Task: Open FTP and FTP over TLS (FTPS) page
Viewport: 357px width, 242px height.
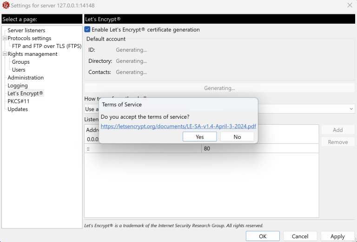Action: pos(46,46)
